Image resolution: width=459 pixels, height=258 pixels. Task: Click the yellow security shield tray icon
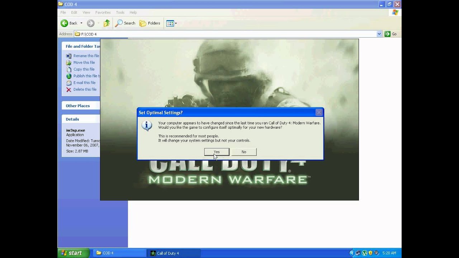370,253
